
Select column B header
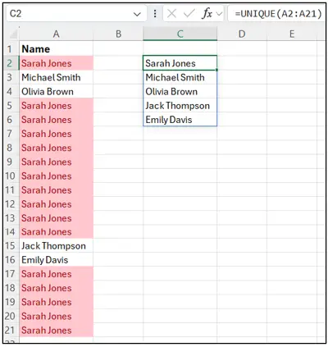pos(118,34)
